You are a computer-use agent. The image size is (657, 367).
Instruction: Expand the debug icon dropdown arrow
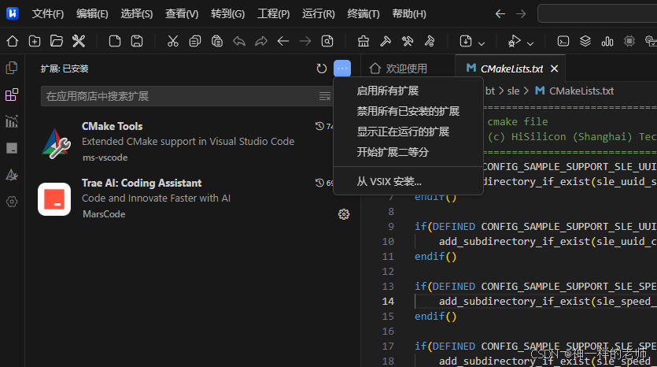530,43
